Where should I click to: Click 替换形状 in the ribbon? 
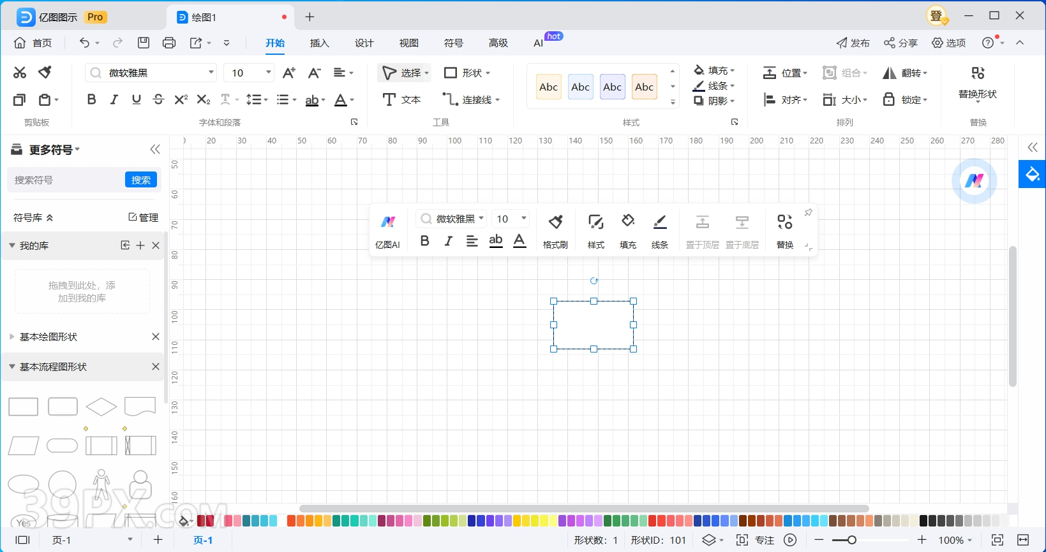978,83
